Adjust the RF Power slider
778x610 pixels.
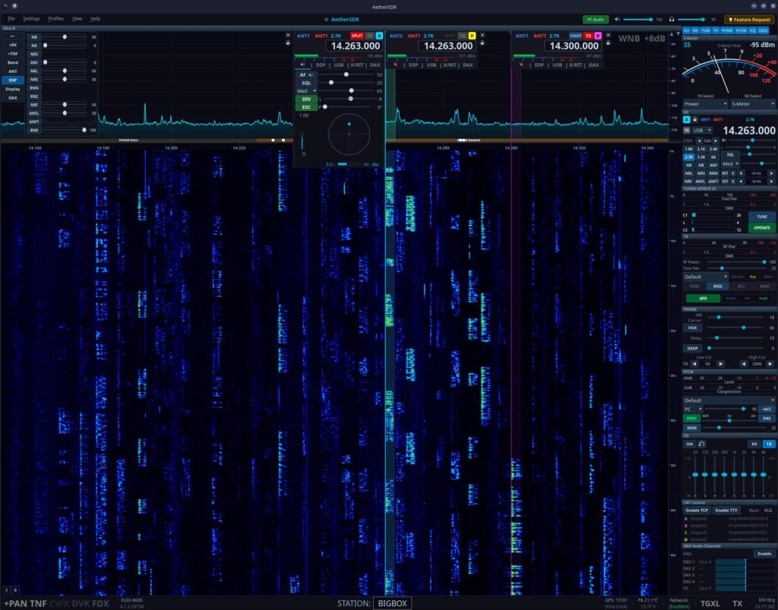735,262
